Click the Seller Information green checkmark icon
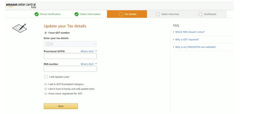 point(77,14)
